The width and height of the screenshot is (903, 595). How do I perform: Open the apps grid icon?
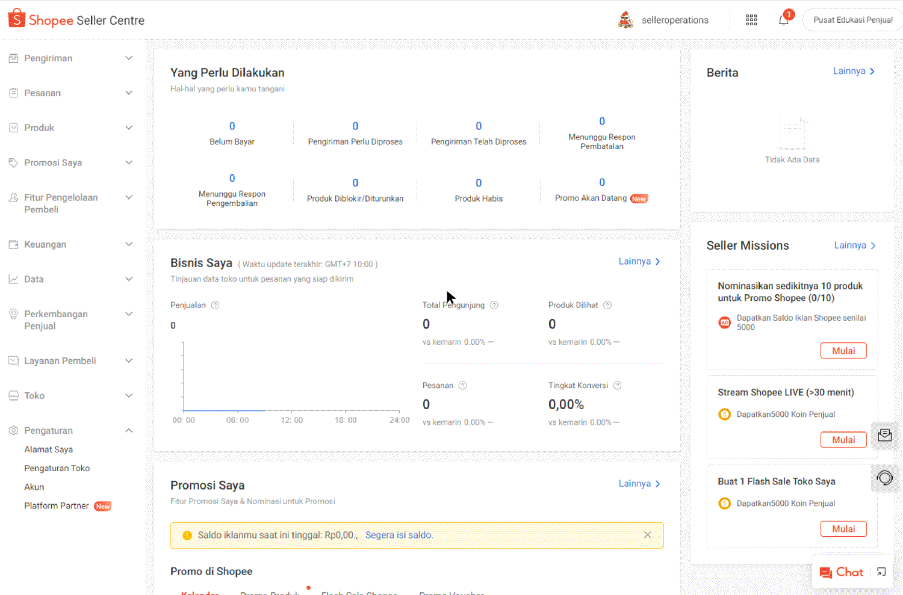click(751, 20)
